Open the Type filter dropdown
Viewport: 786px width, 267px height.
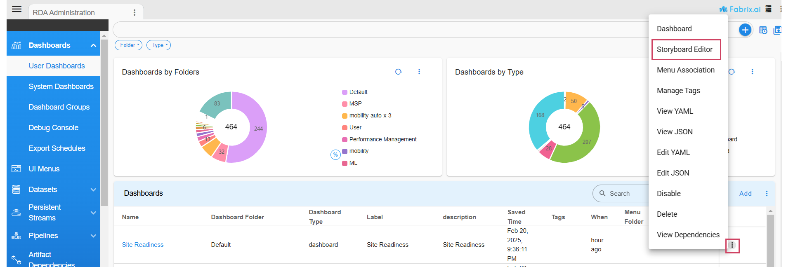pos(158,45)
